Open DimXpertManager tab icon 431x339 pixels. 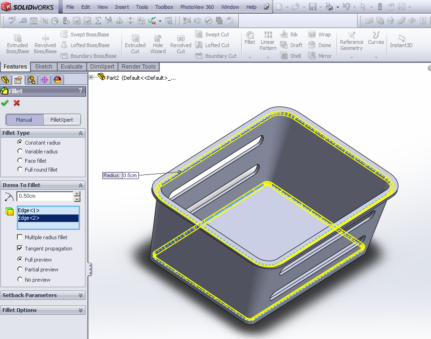click(44, 80)
